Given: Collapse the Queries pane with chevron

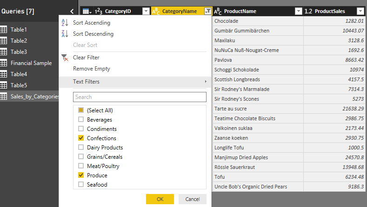Looking at the screenshot, I should coord(72,11).
